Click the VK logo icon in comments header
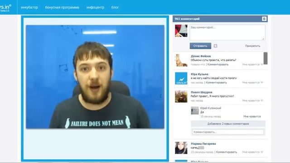290x163 pixels. [264, 19]
